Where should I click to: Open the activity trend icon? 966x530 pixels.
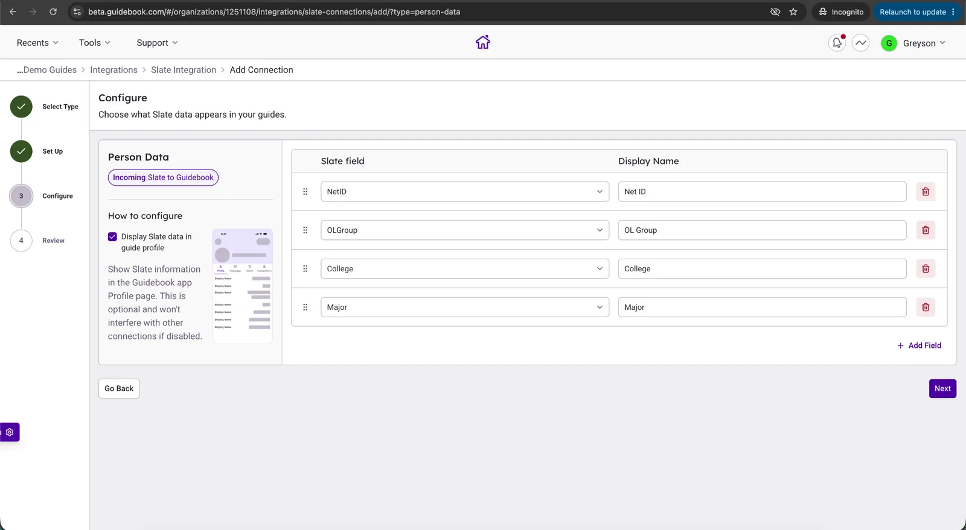coord(861,43)
